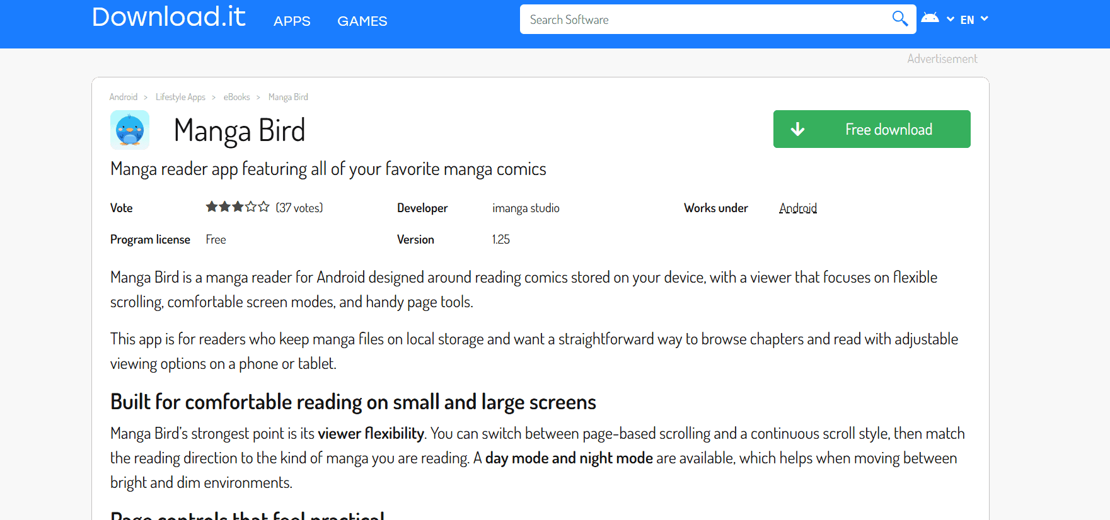The height and width of the screenshot is (520, 1110).
Task: Go to the GAMES section
Action: [362, 21]
